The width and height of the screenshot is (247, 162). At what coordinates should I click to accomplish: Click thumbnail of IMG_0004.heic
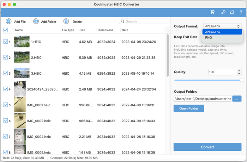20,136
